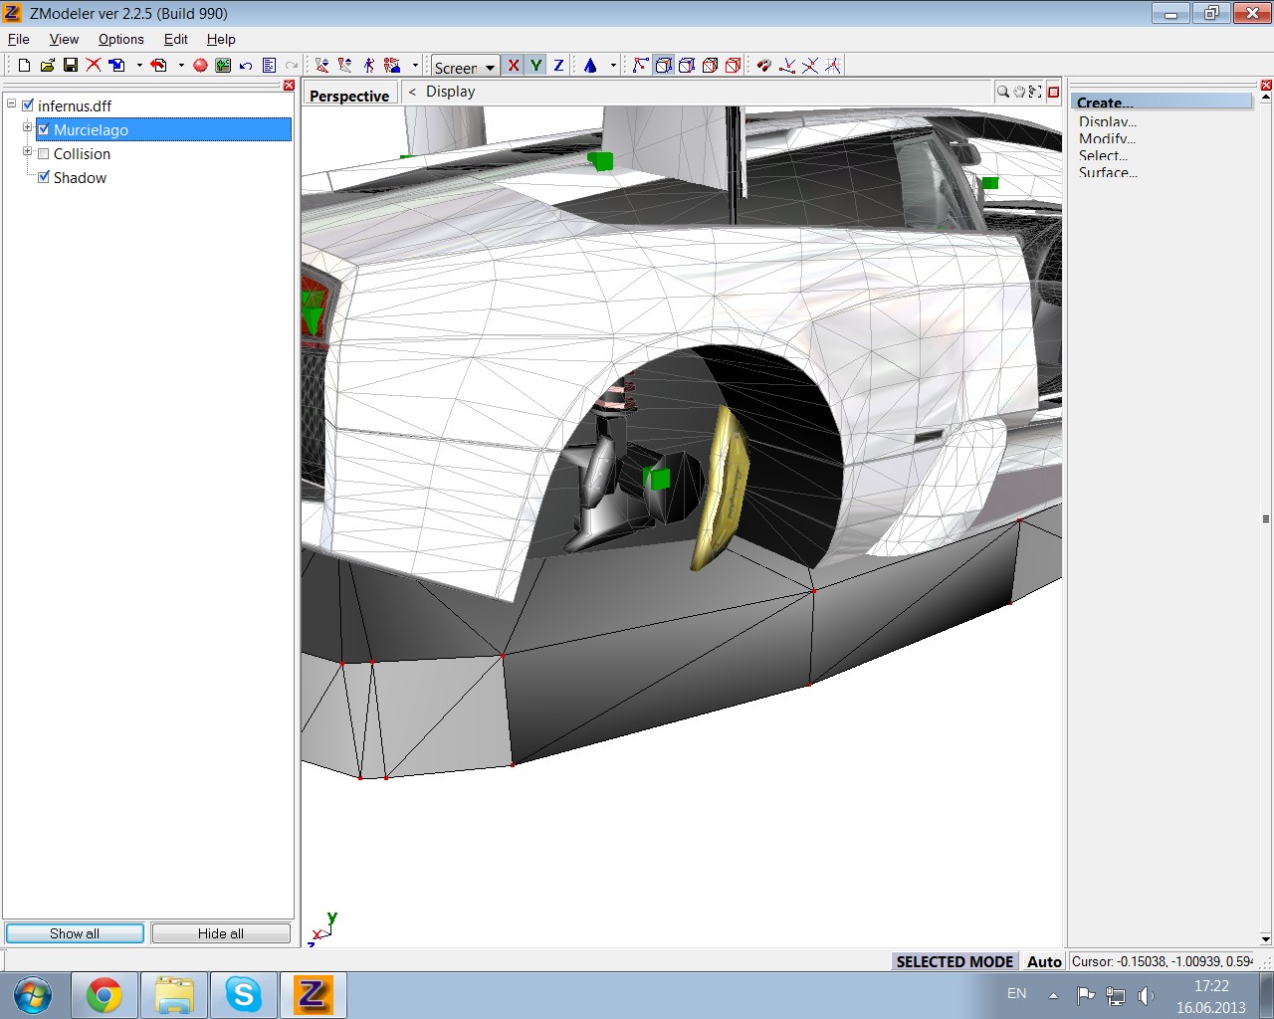Expand the Murcielago tree node
1274x1019 pixels.
[28, 127]
